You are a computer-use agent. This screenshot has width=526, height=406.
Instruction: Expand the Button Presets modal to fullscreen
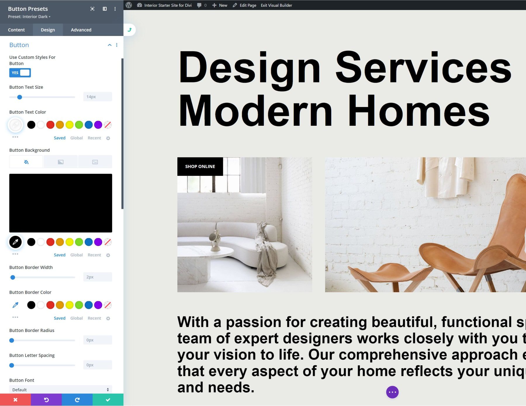[92, 9]
